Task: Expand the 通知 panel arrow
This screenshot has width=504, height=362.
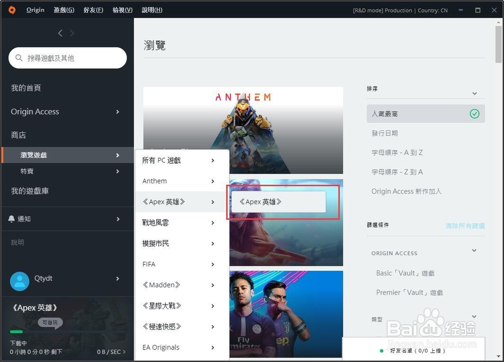Action: (118, 219)
